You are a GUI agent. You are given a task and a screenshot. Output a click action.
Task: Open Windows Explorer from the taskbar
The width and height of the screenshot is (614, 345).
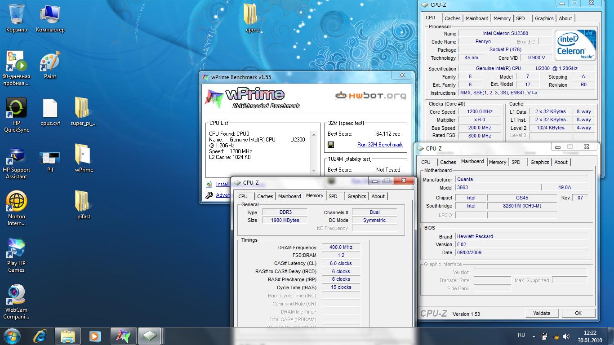pyautogui.click(x=68, y=336)
